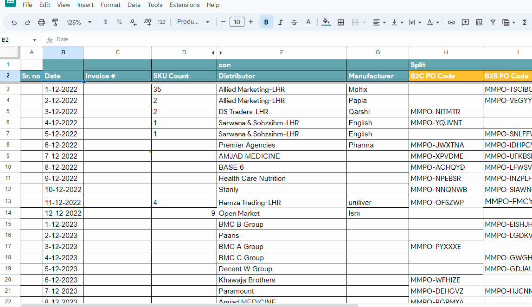Insert a chart

pos(479,22)
